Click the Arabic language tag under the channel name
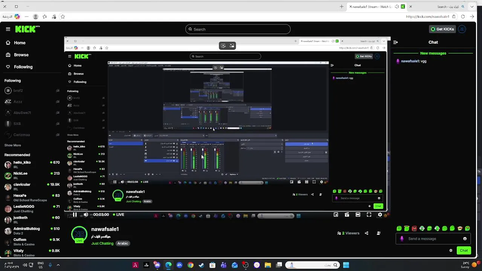The image size is (482, 271). [x=123, y=244]
